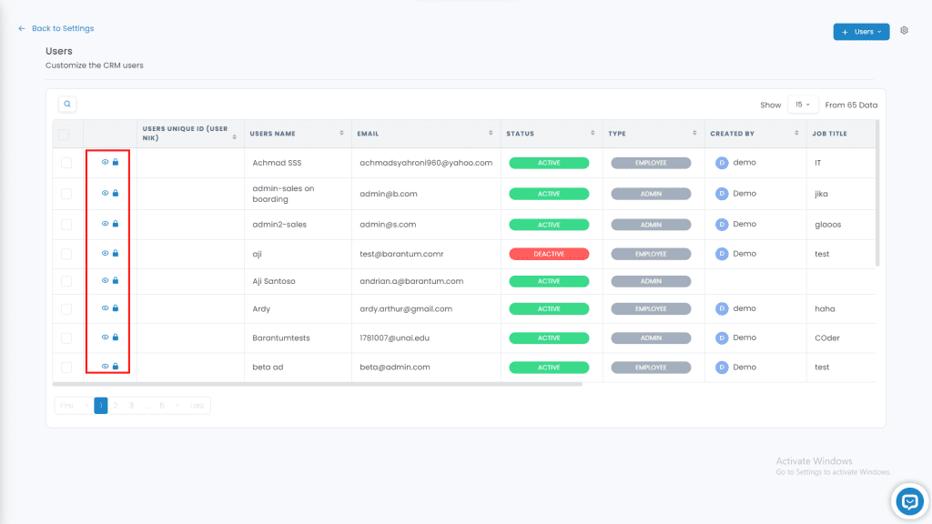Screen dimensions: 932x524
Task: Click the eye icon for Barantumtests
Action: point(105,338)
